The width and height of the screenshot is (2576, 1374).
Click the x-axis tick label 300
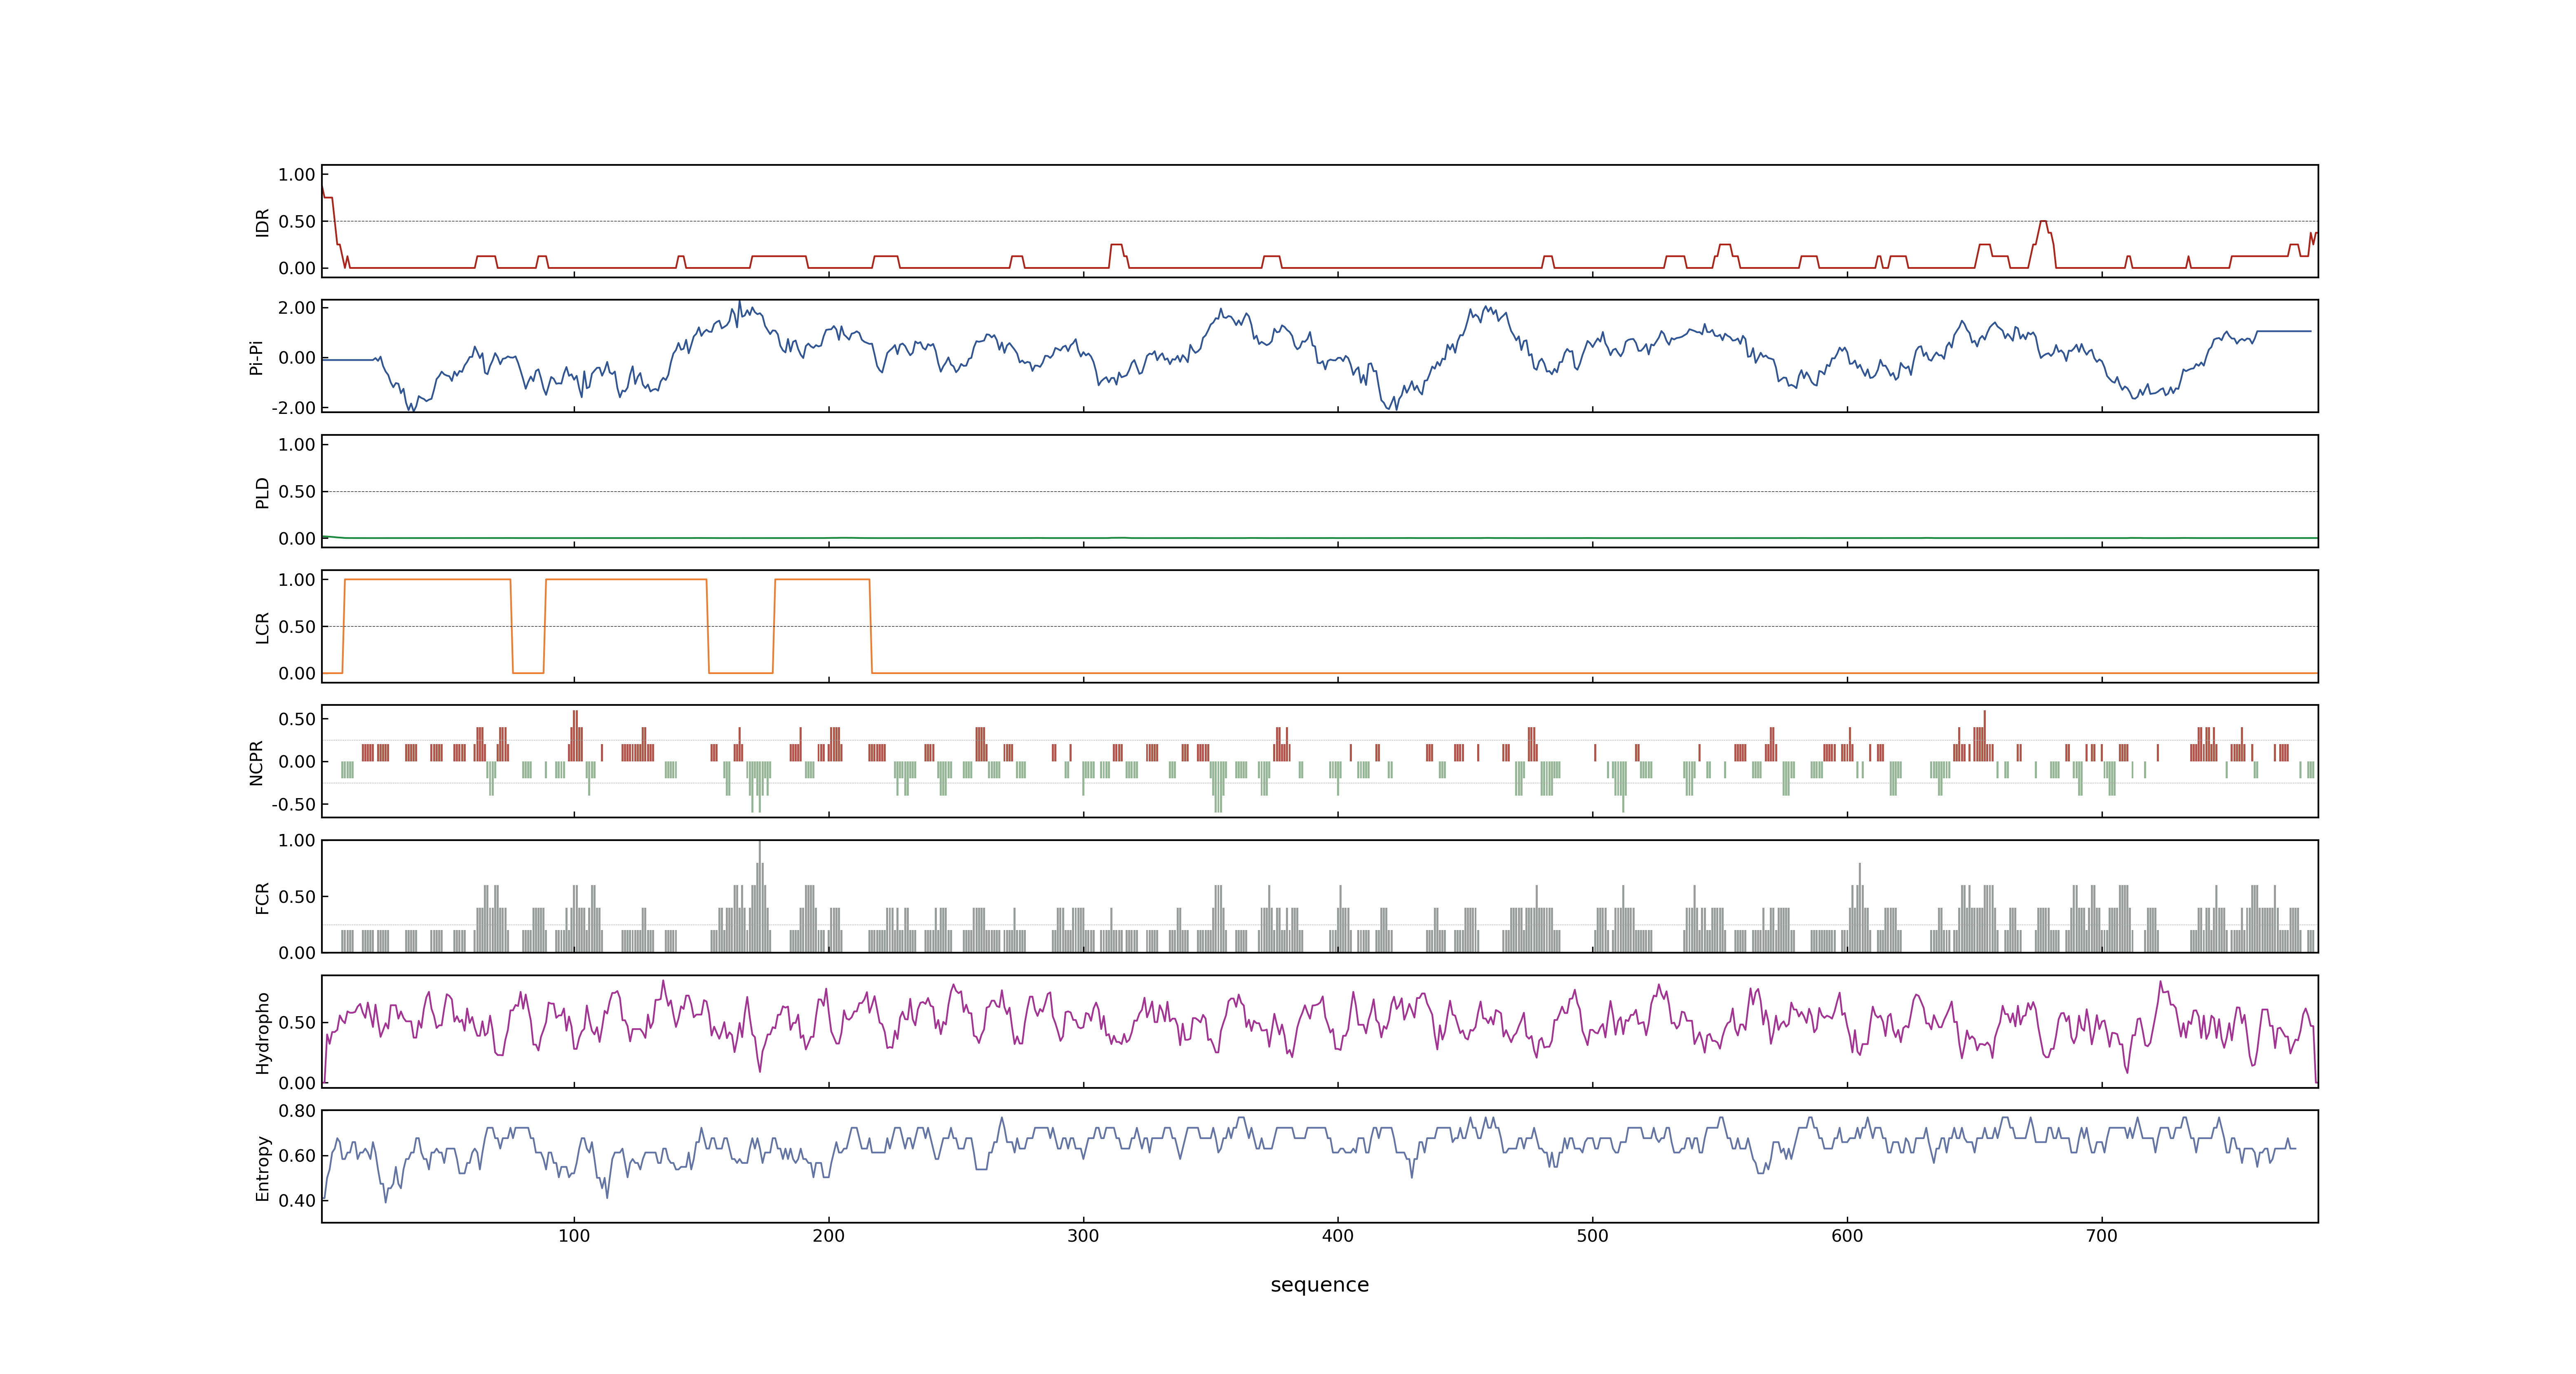[1083, 1236]
